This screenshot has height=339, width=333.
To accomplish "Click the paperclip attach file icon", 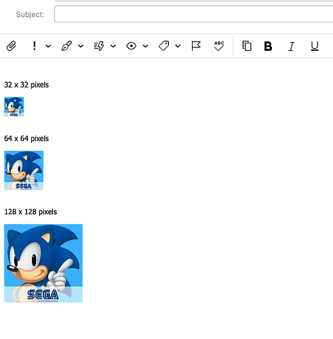I will coord(12,46).
